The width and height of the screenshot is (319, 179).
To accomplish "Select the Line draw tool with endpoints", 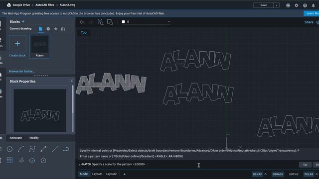I will (43, 149).
